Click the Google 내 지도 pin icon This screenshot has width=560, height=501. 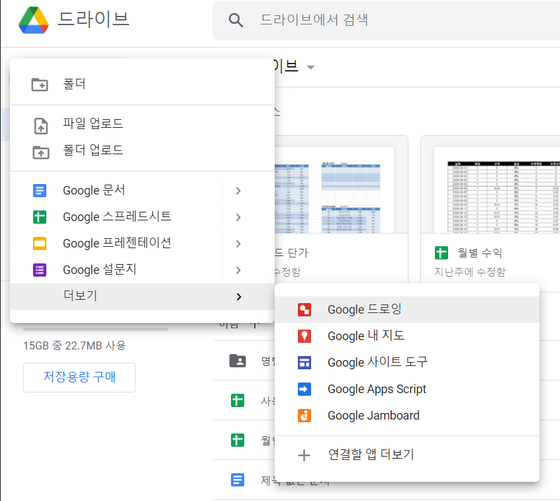pyautogui.click(x=304, y=336)
